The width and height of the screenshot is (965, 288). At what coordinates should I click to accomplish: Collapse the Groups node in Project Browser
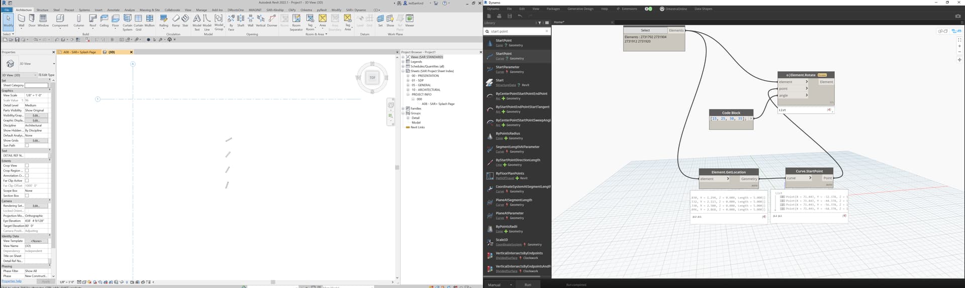tap(403, 113)
